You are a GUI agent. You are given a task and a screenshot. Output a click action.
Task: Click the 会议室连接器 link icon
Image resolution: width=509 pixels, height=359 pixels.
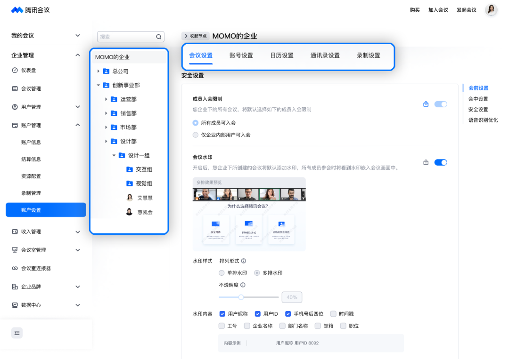click(15, 268)
